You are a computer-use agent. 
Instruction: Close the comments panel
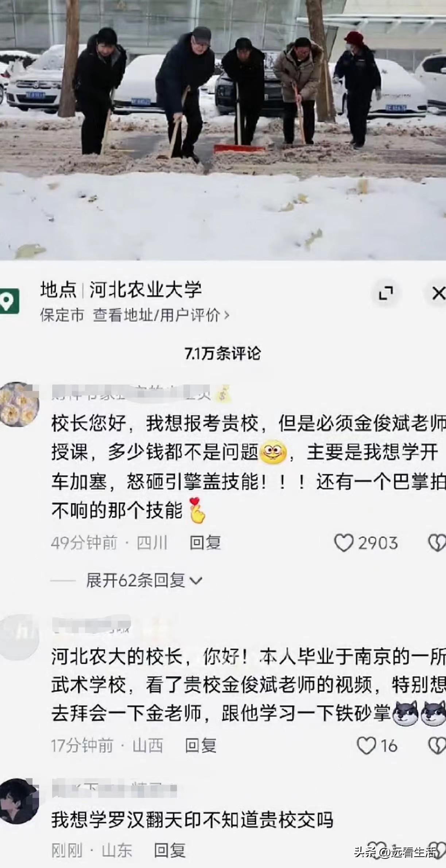tap(437, 293)
